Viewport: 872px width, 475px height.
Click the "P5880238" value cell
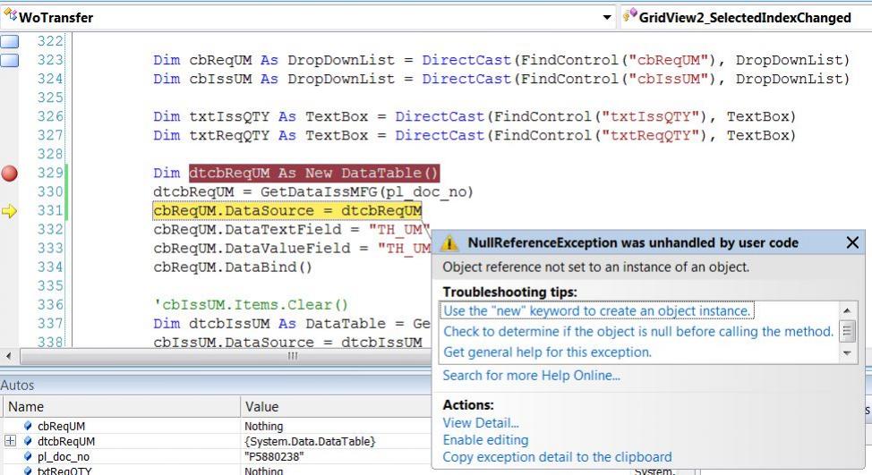(x=274, y=456)
